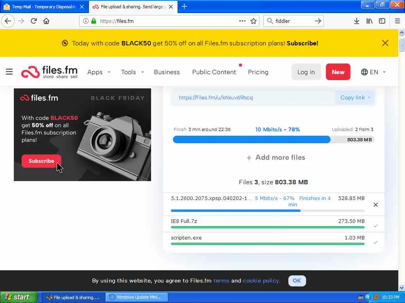This screenshot has height=303, width=405.
Task: Accept cookies with the OK button
Action: [x=297, y=281]
